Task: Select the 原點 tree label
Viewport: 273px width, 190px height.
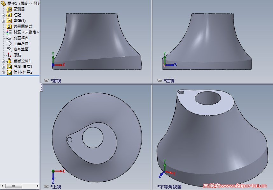Action: tap(17, 55)
